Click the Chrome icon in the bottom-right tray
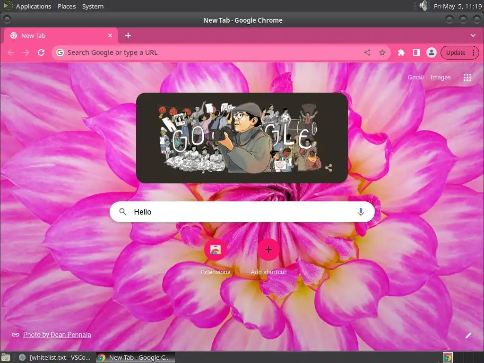Screen dimensions: 484x363 (x=448, y=357)
